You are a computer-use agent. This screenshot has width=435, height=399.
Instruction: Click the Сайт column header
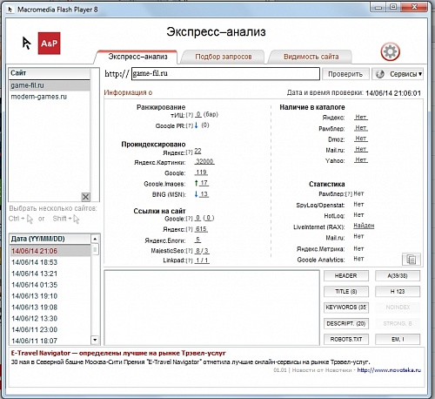coord(50,73)
